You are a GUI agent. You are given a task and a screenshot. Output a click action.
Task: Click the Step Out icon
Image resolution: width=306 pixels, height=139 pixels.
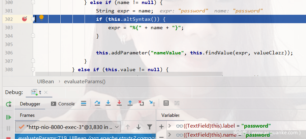(130, 103)
